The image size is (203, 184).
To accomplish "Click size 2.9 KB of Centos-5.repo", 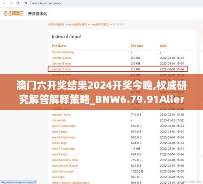I will tap(136, 58).
